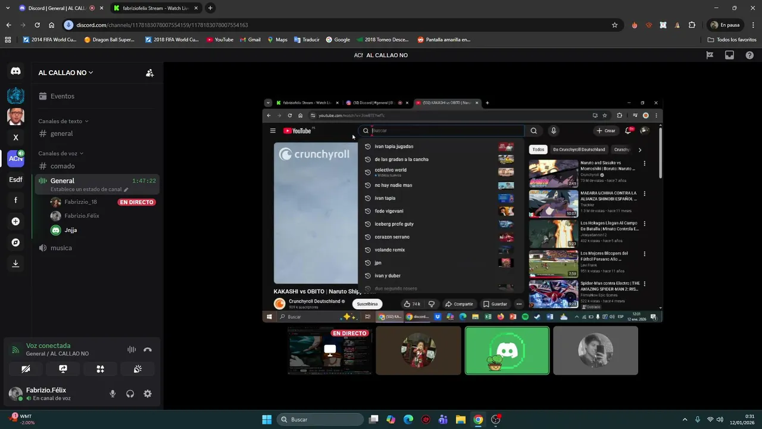Screen dimensions: 762x429
Task: Open the Discord help icon
Action: (x=749, y=55)
